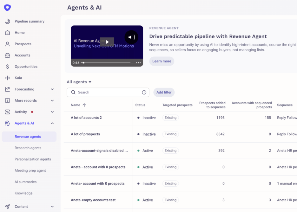Click the value 8342

[221, 134]
